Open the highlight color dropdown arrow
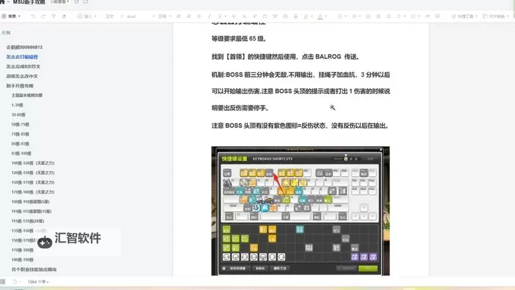 (312, 16)
